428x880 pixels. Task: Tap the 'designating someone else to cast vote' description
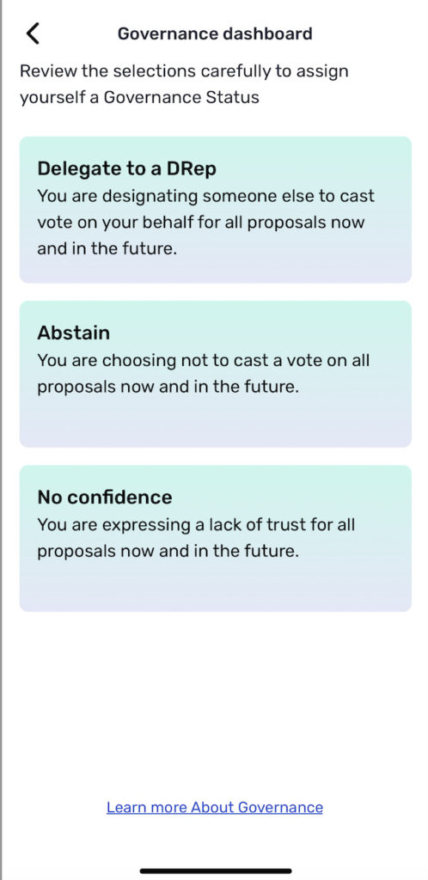tap(206, 223)
